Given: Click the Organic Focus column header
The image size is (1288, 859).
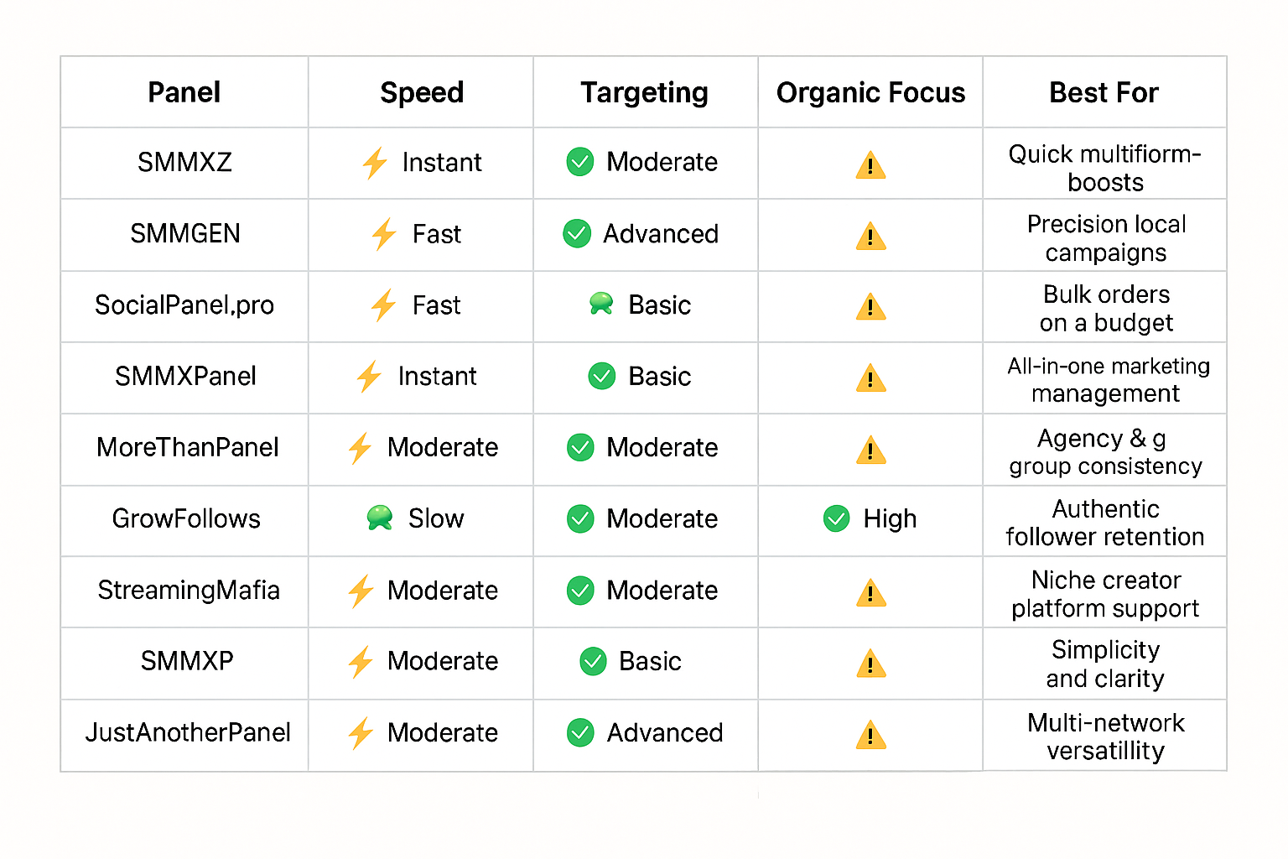Looking at the screenshot, I should point(870,92).
